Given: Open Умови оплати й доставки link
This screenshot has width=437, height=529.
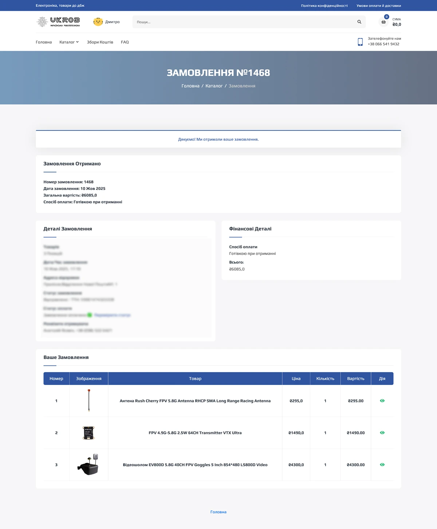Looking at the screenshot, I should [379, 6].
